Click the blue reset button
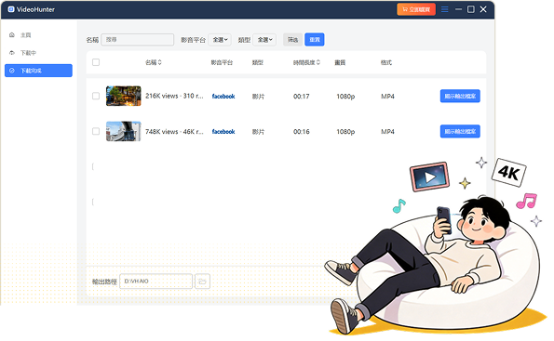554x341 pixels. 315,40
